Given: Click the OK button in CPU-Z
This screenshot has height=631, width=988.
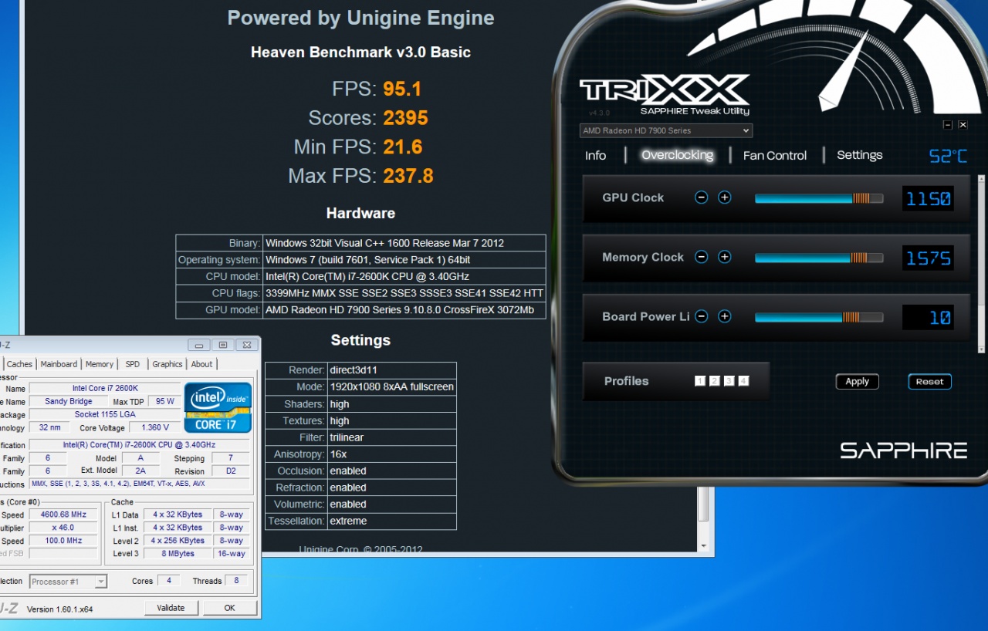Looking at the screenshot, I should click(x=229, y=608).
